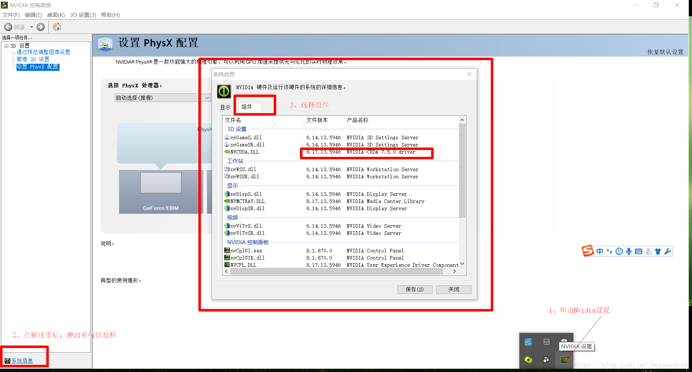
Task: Select the nvGameS.dll row
Action: [x=341, y=137]
